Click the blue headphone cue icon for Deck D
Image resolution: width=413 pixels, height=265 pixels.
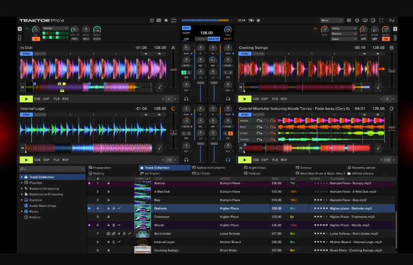(x=228, y=159)
